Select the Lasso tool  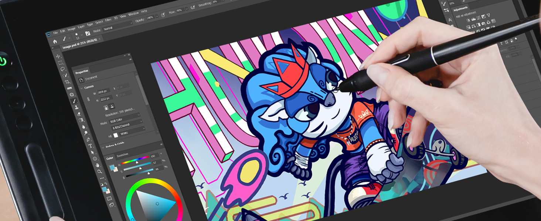click(x=62, y=69)
